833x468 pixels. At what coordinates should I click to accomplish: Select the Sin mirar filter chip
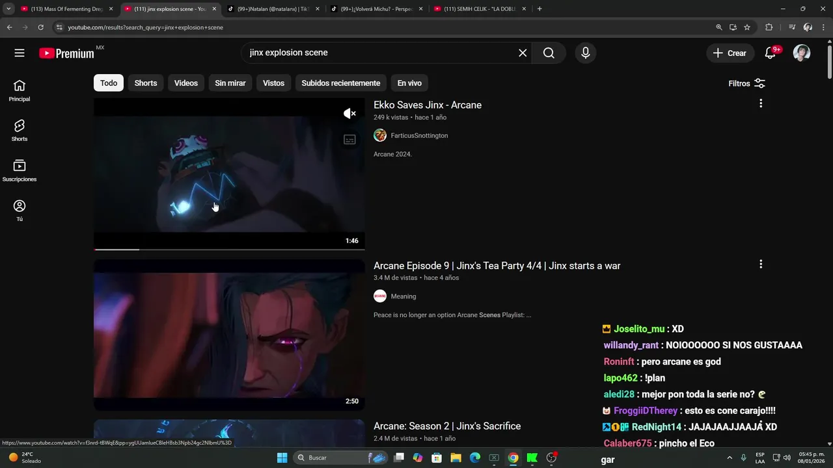tap(230, 83)
